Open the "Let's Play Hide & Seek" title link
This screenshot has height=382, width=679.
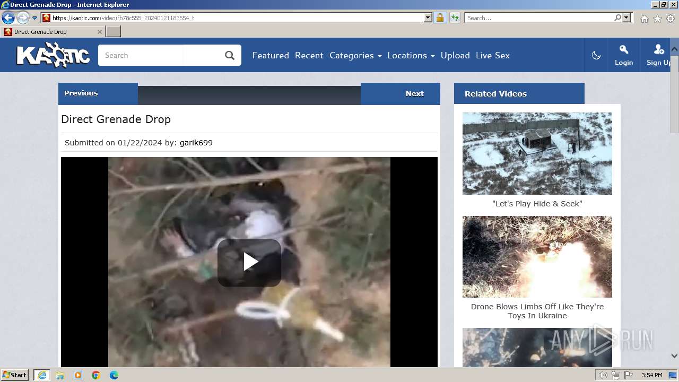point(537,204)
